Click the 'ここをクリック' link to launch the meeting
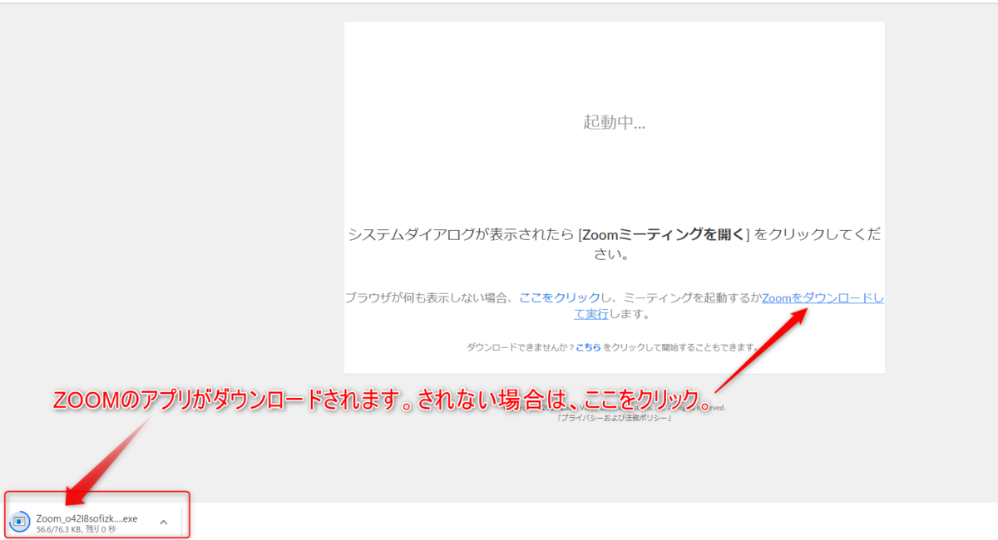This screenshot has width=998, height=540. [560, 297]
